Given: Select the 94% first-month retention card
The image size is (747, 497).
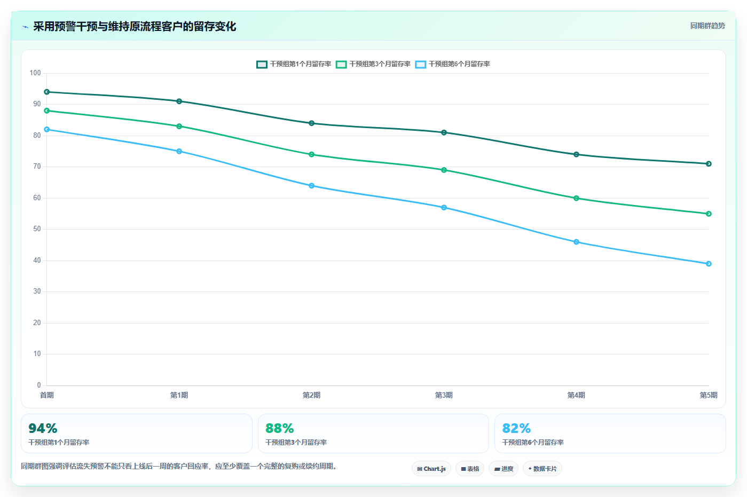Looking at the screenshot, I should point(137,433).
